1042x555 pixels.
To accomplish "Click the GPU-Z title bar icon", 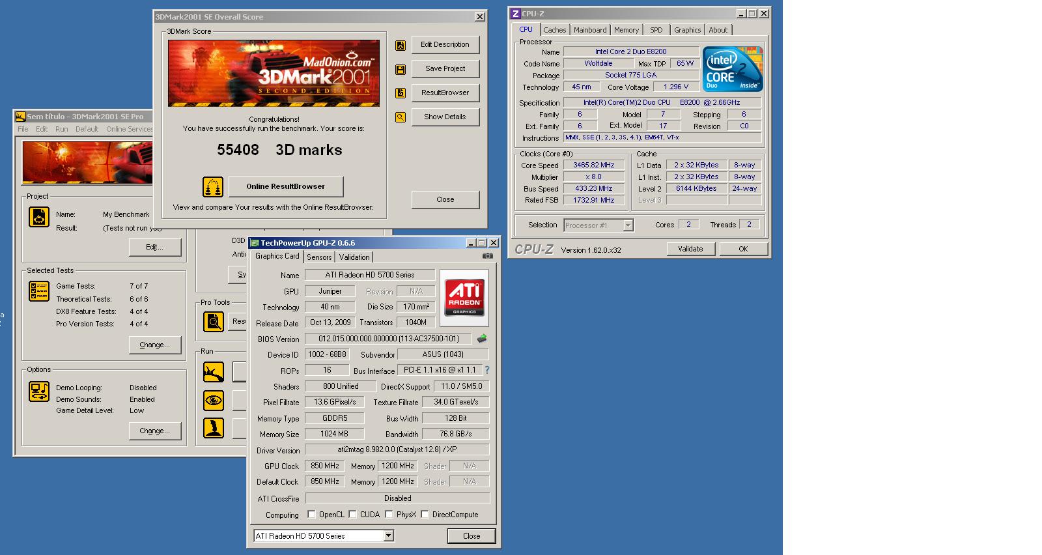I will tap(255, 243).
